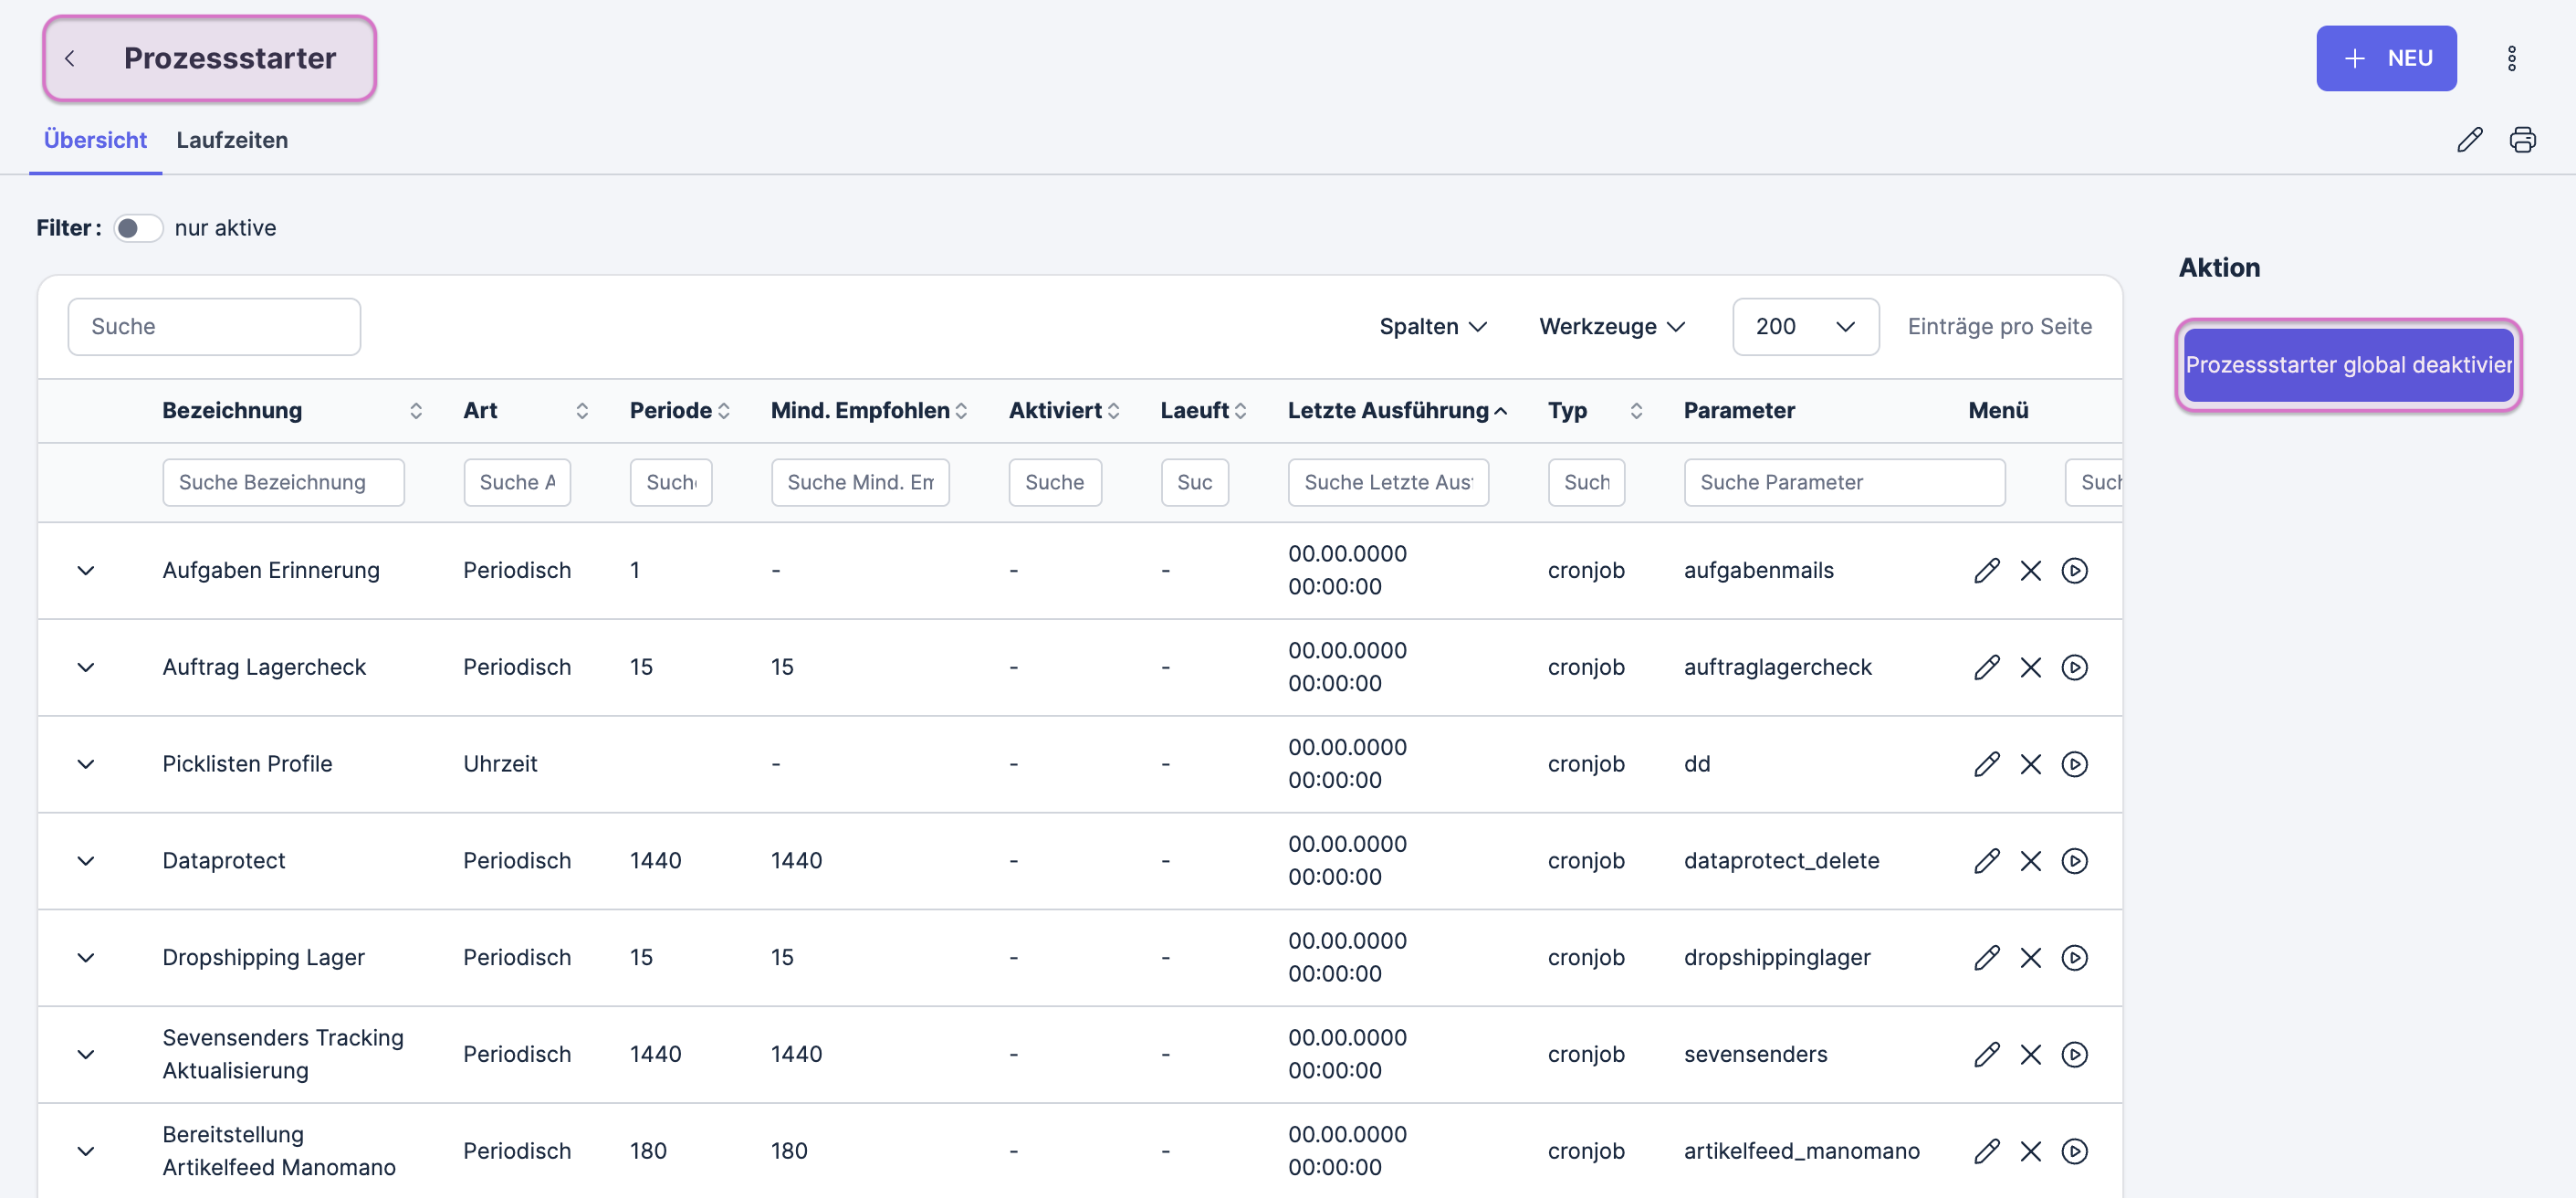The width and height of the screenshot is (2576, 1198).
Task: Toggle the nur aktive filter
Action: [x=137, y=228]
